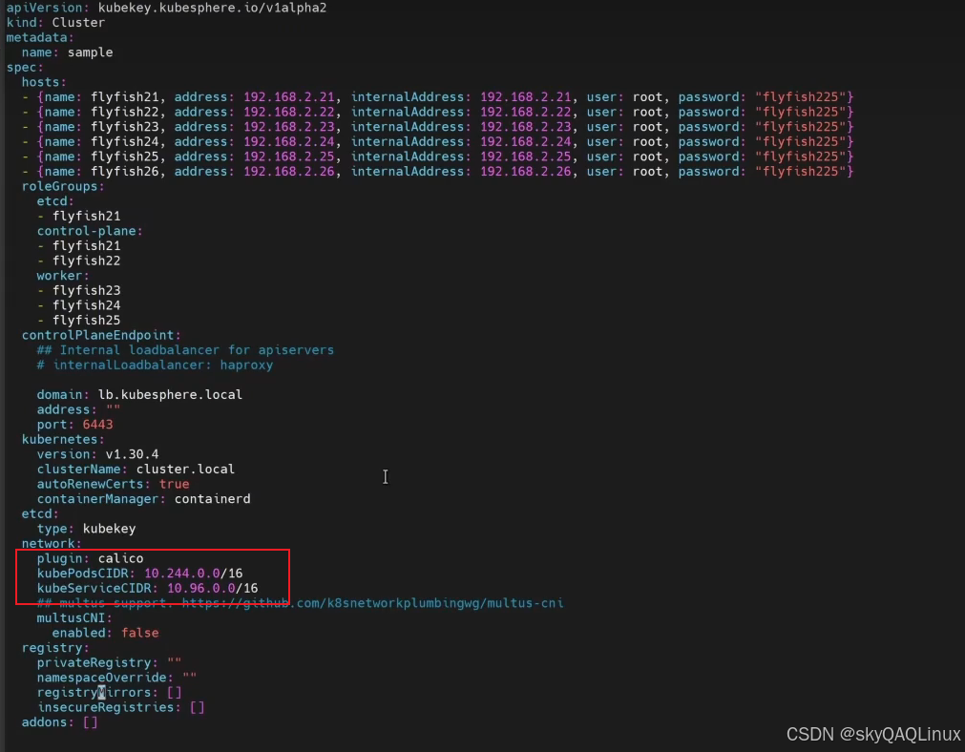Image resolution: width=965 pixels, height=752 pixels.
Task: Click the registry: key
Action: (x=55, y=648)
